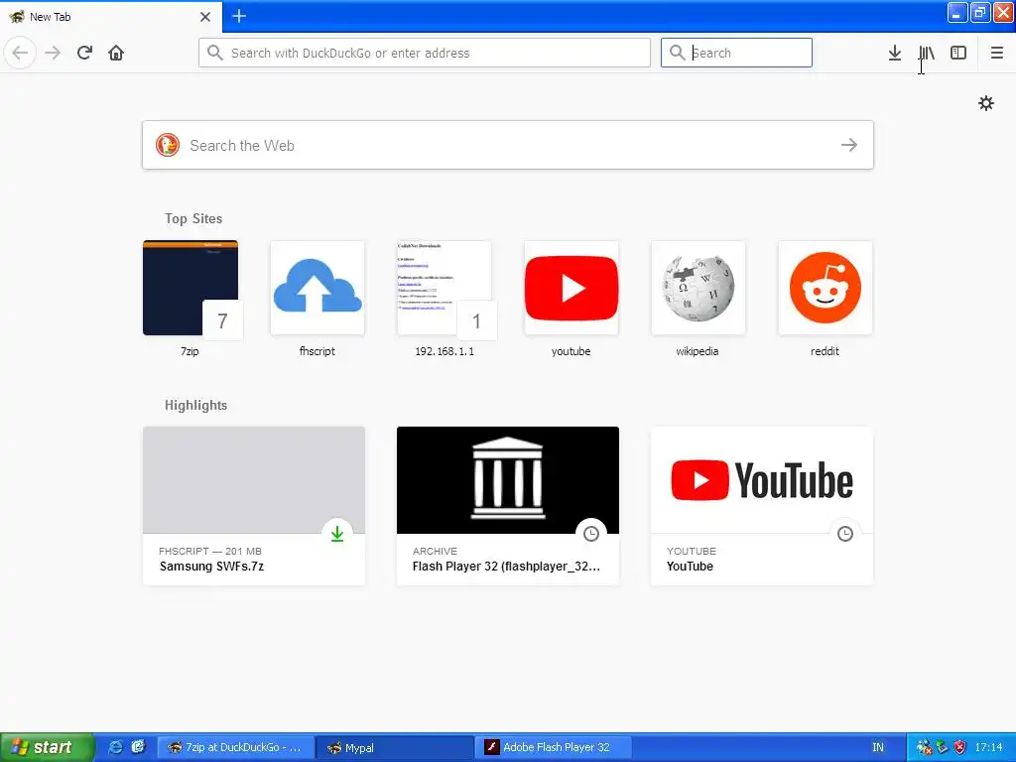Viewport: 1016px width, 762px height.
Task: Launch Internet Explorer from quick launch
Action: [x=115, y=747]
